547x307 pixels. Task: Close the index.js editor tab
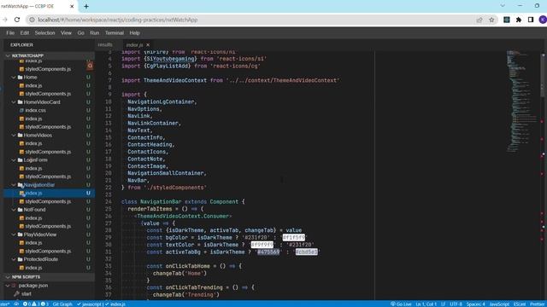tap(148, 45)
